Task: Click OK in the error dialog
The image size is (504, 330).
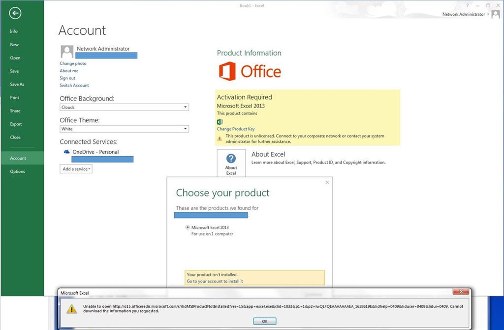Action: [264, 321]
